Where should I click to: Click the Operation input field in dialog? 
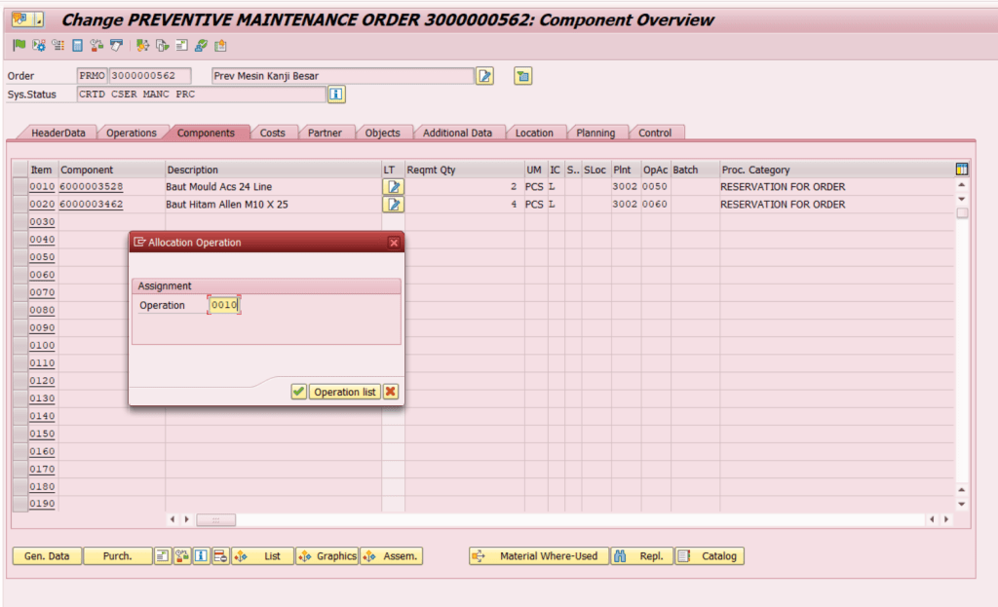pyautogui.click(x=225, y=305)
